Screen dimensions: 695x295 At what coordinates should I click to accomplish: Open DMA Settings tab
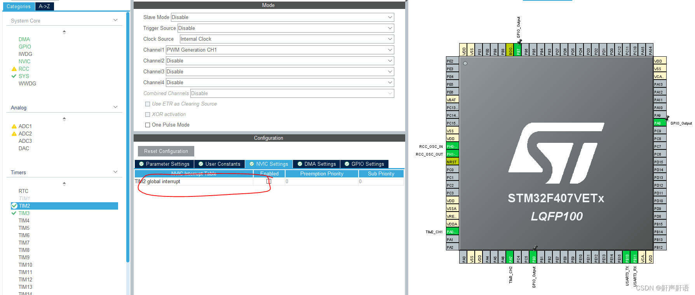[317, 164]
